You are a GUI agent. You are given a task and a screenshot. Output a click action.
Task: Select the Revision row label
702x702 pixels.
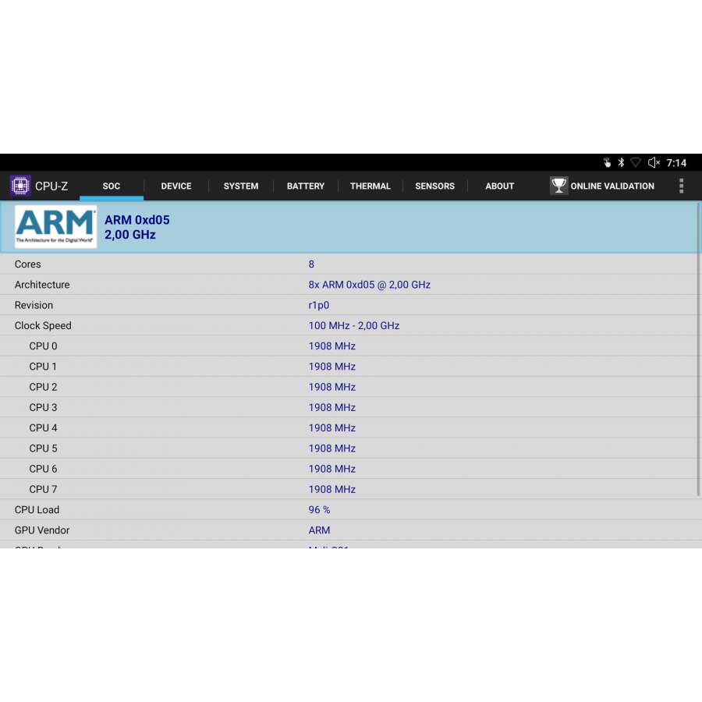pyautogui.click(x=34, y=305)
